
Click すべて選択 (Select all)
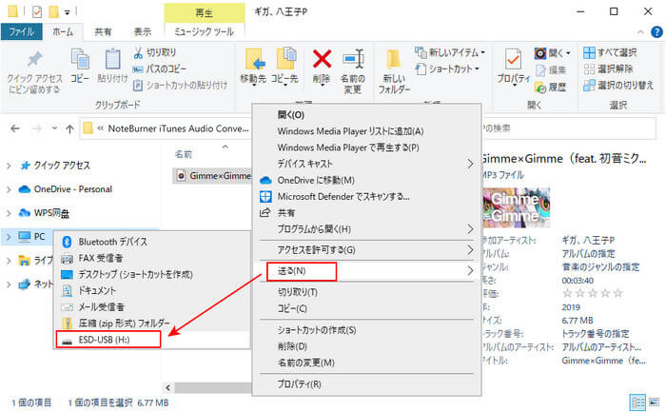[x=610, y=52]
